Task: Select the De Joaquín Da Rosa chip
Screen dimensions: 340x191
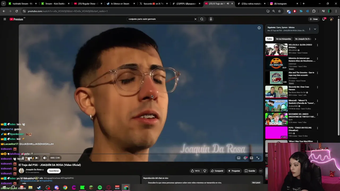Action: (303, 39)
